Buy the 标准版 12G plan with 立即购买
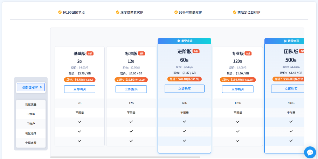318x159 pixels. pos(131,89)
